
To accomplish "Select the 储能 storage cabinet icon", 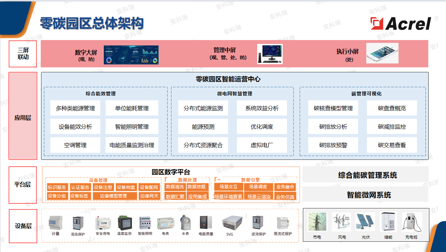I will pyautogui.click(x=388, y=222).
